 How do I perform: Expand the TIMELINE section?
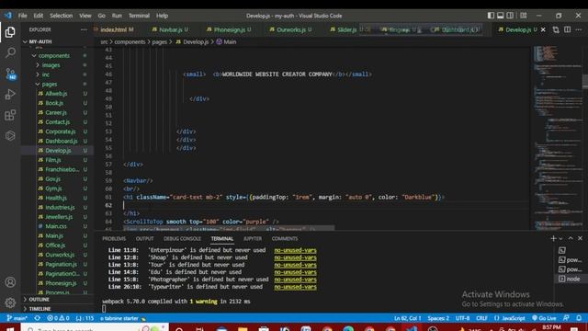[x=57, y=309]
